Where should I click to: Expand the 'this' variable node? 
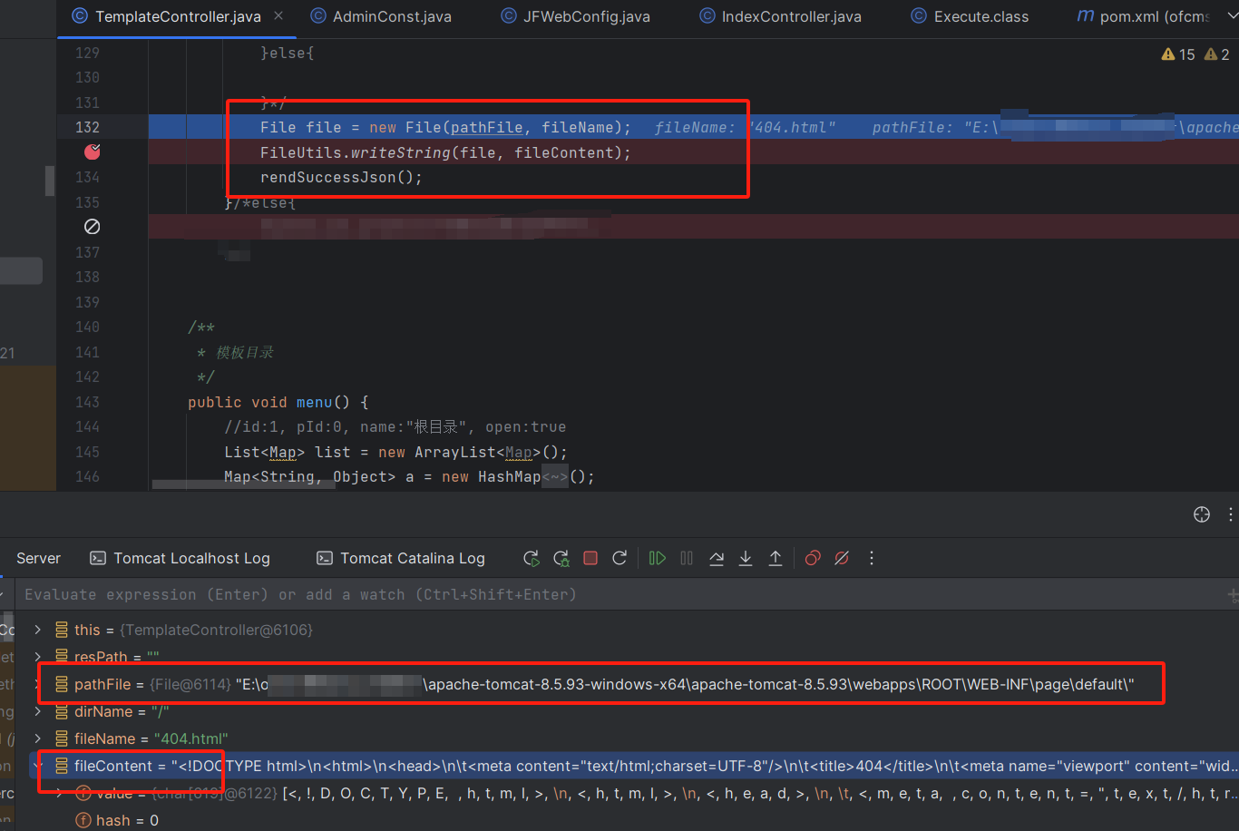[x=37, y=629]
